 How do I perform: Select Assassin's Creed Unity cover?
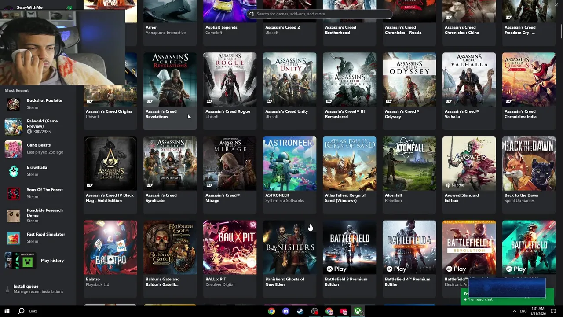pos(289,80)
